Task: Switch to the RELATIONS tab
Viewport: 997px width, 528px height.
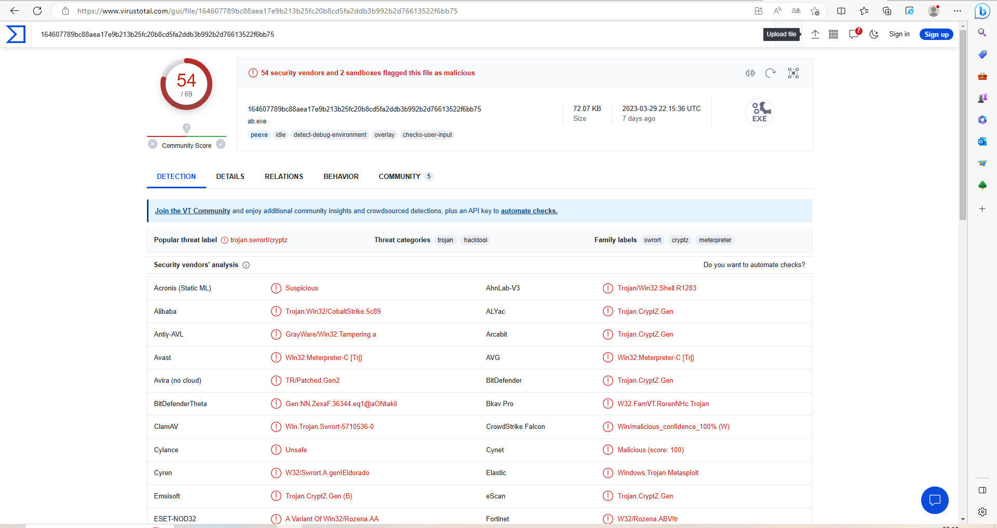Action: [x=284, y=177]
